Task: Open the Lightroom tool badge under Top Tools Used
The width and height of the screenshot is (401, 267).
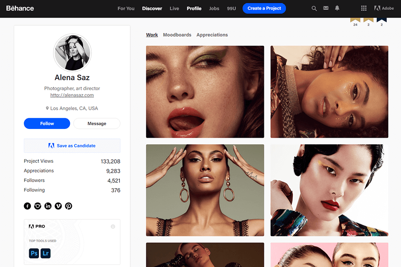Action: 46,253
